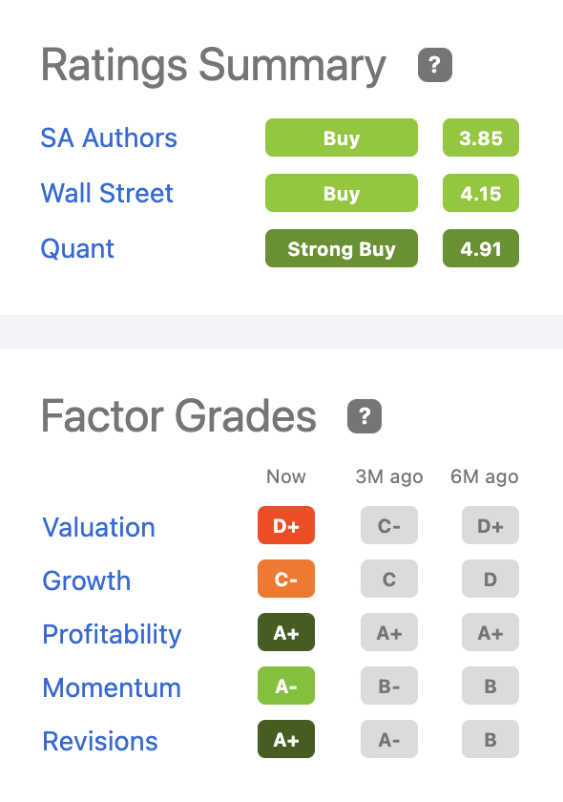Open the Growth factor details

pos(86,580)
